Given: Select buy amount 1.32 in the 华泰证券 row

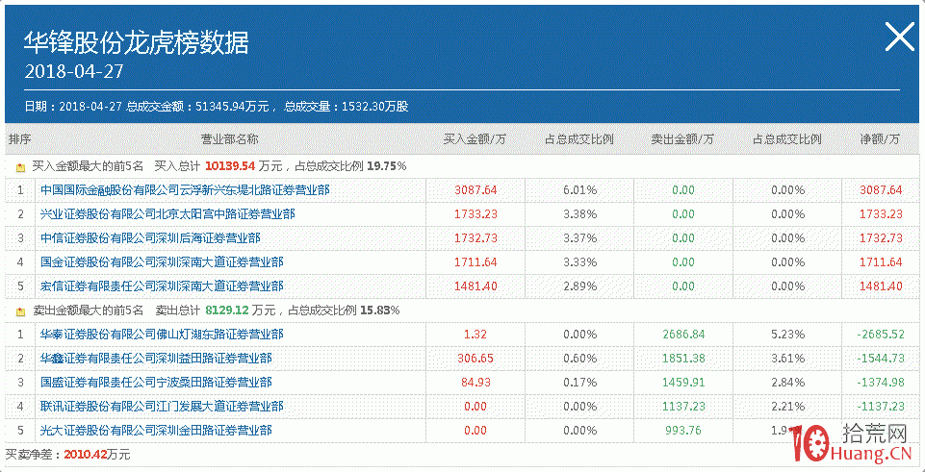Looking at the screenshot, I should tap(475, 335).
